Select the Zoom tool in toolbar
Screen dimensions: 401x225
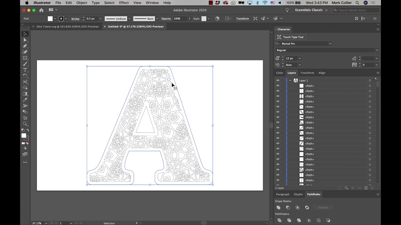[x=25, y=124]
